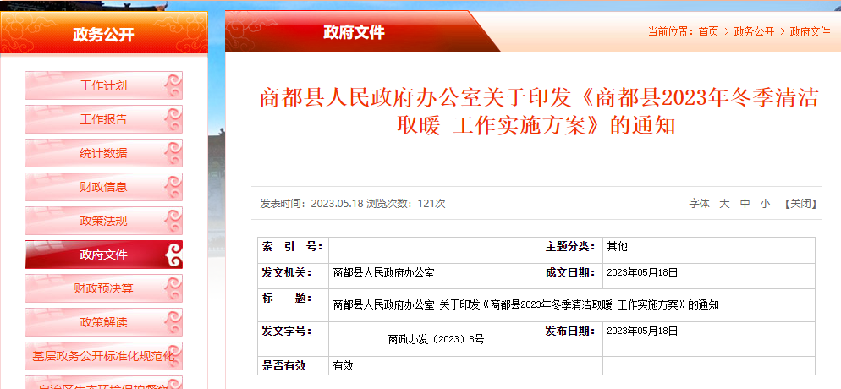Click the 政务公开 sidebar header
The width and height of the screenshot is (841, 389).
pyautogui.click(x=103, y=35)
